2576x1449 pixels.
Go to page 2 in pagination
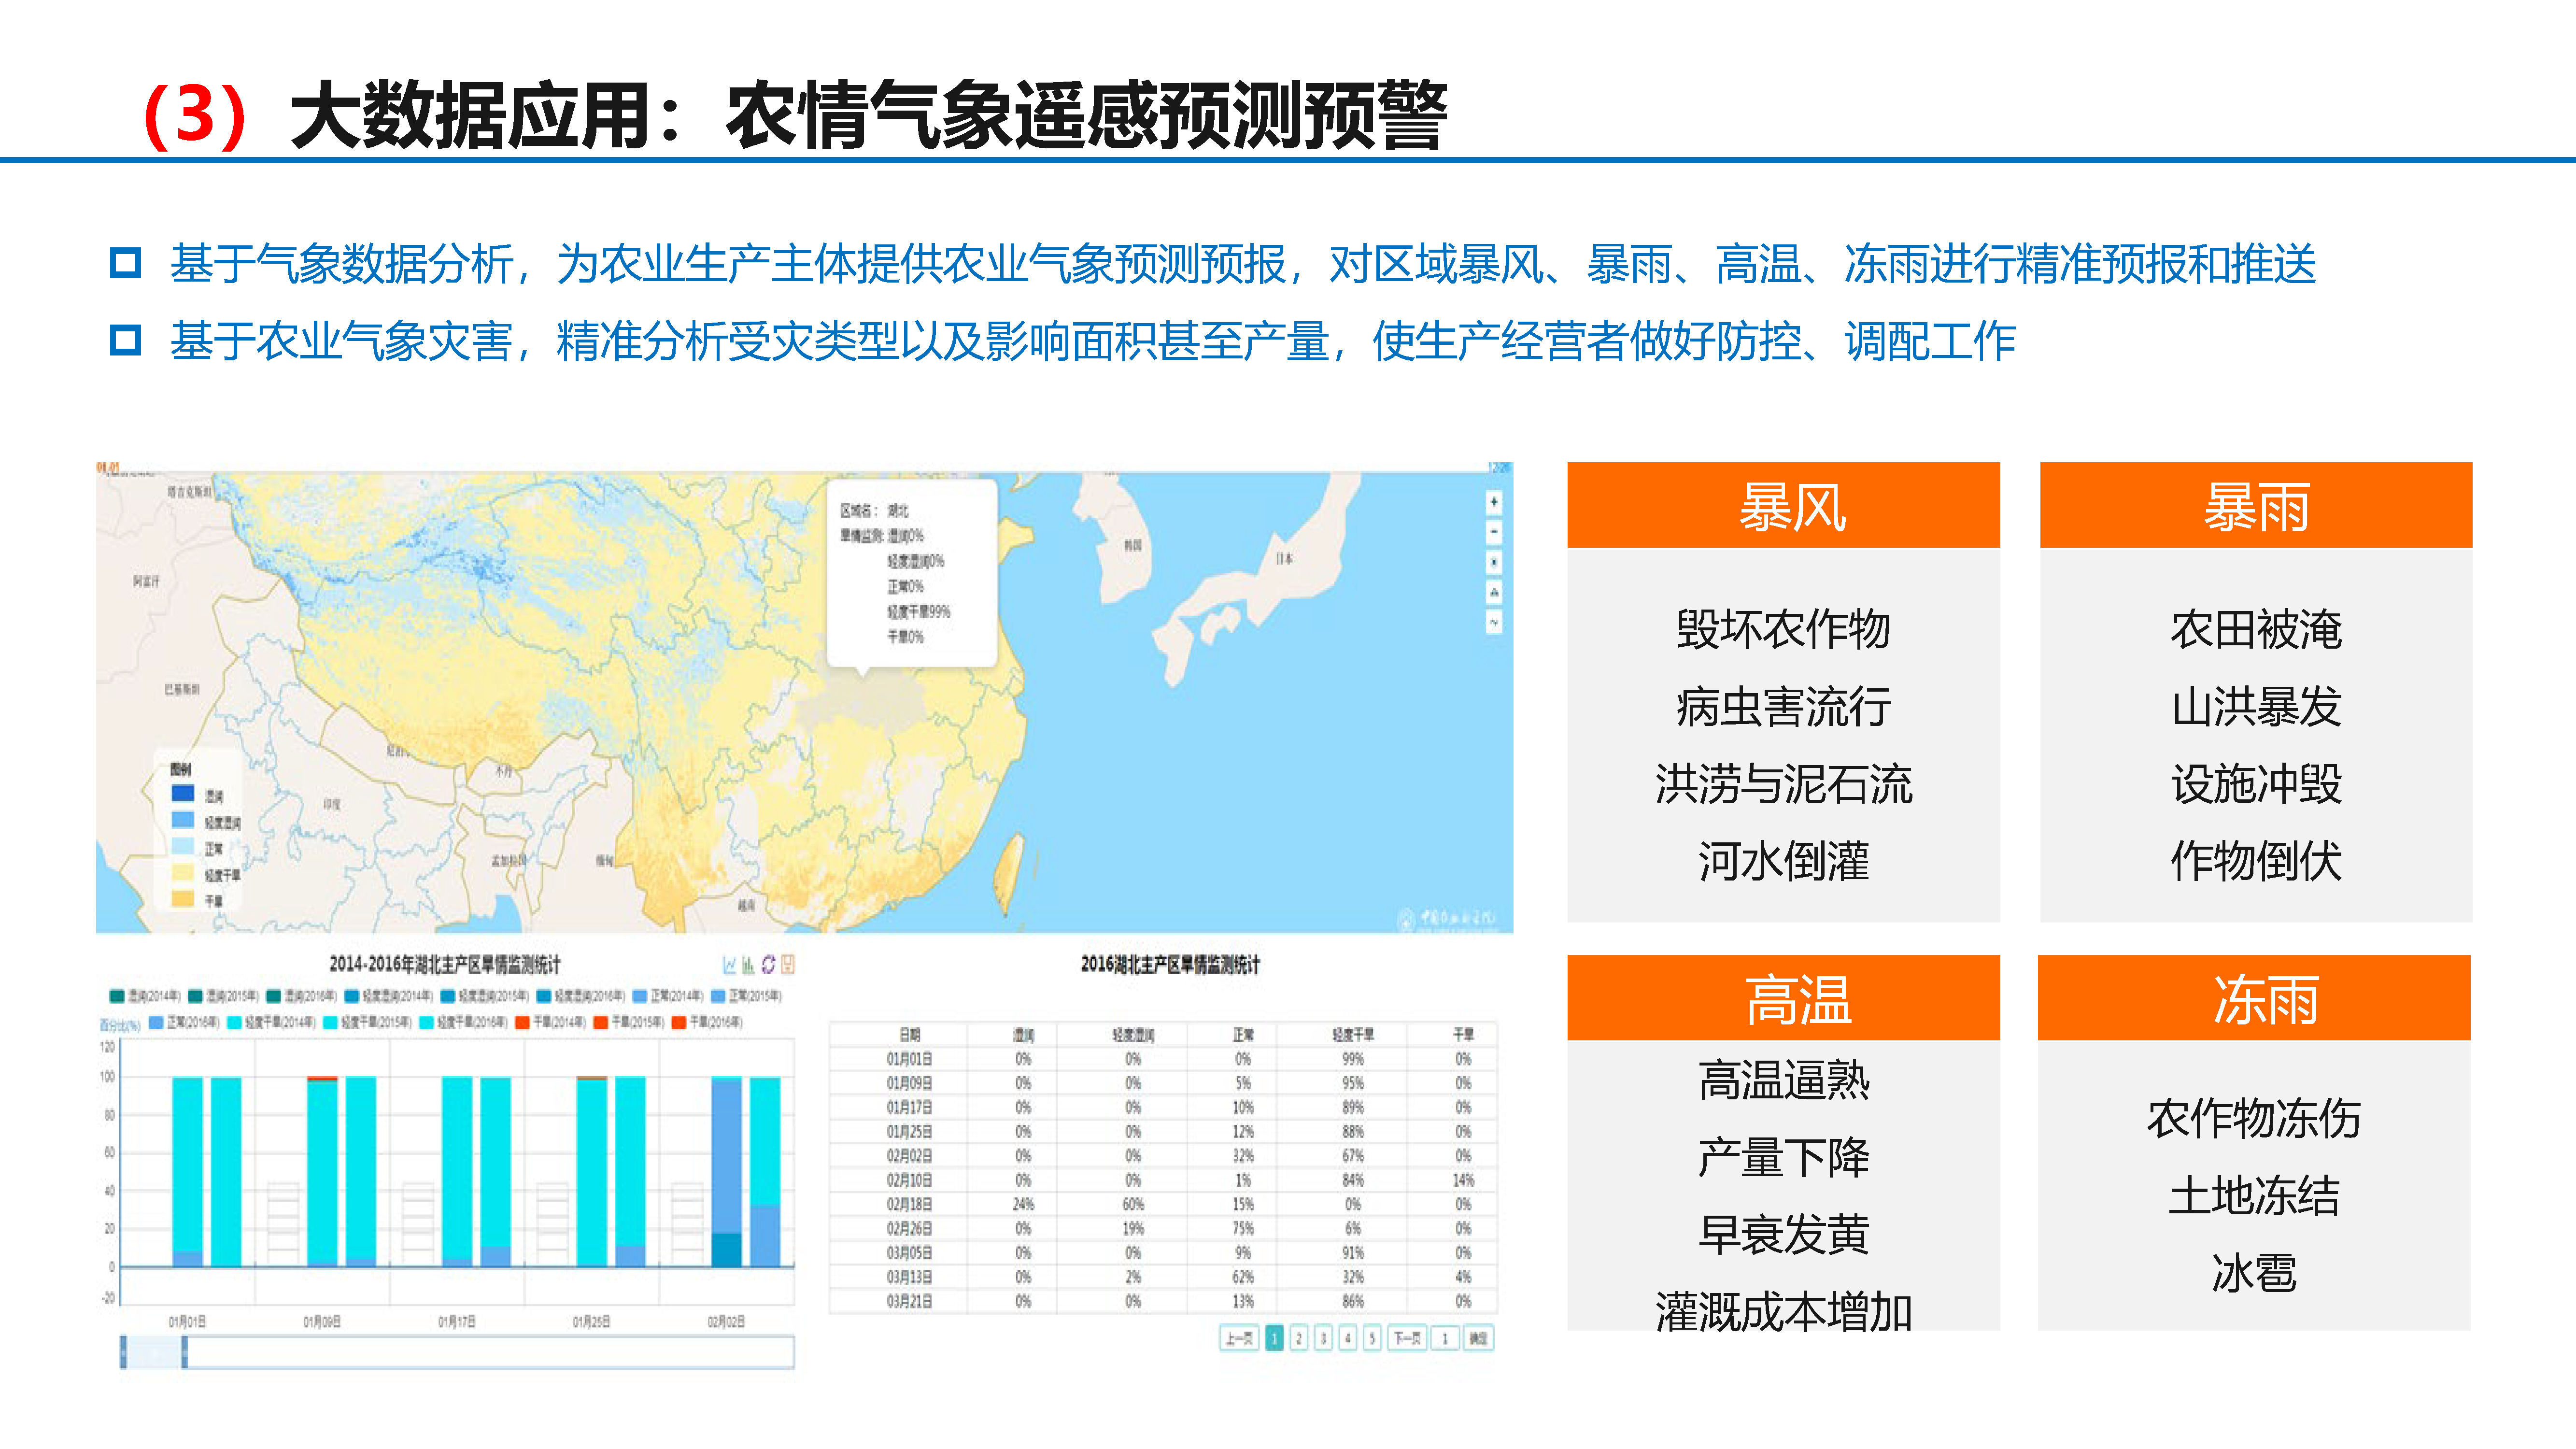click(1299, 1338)
